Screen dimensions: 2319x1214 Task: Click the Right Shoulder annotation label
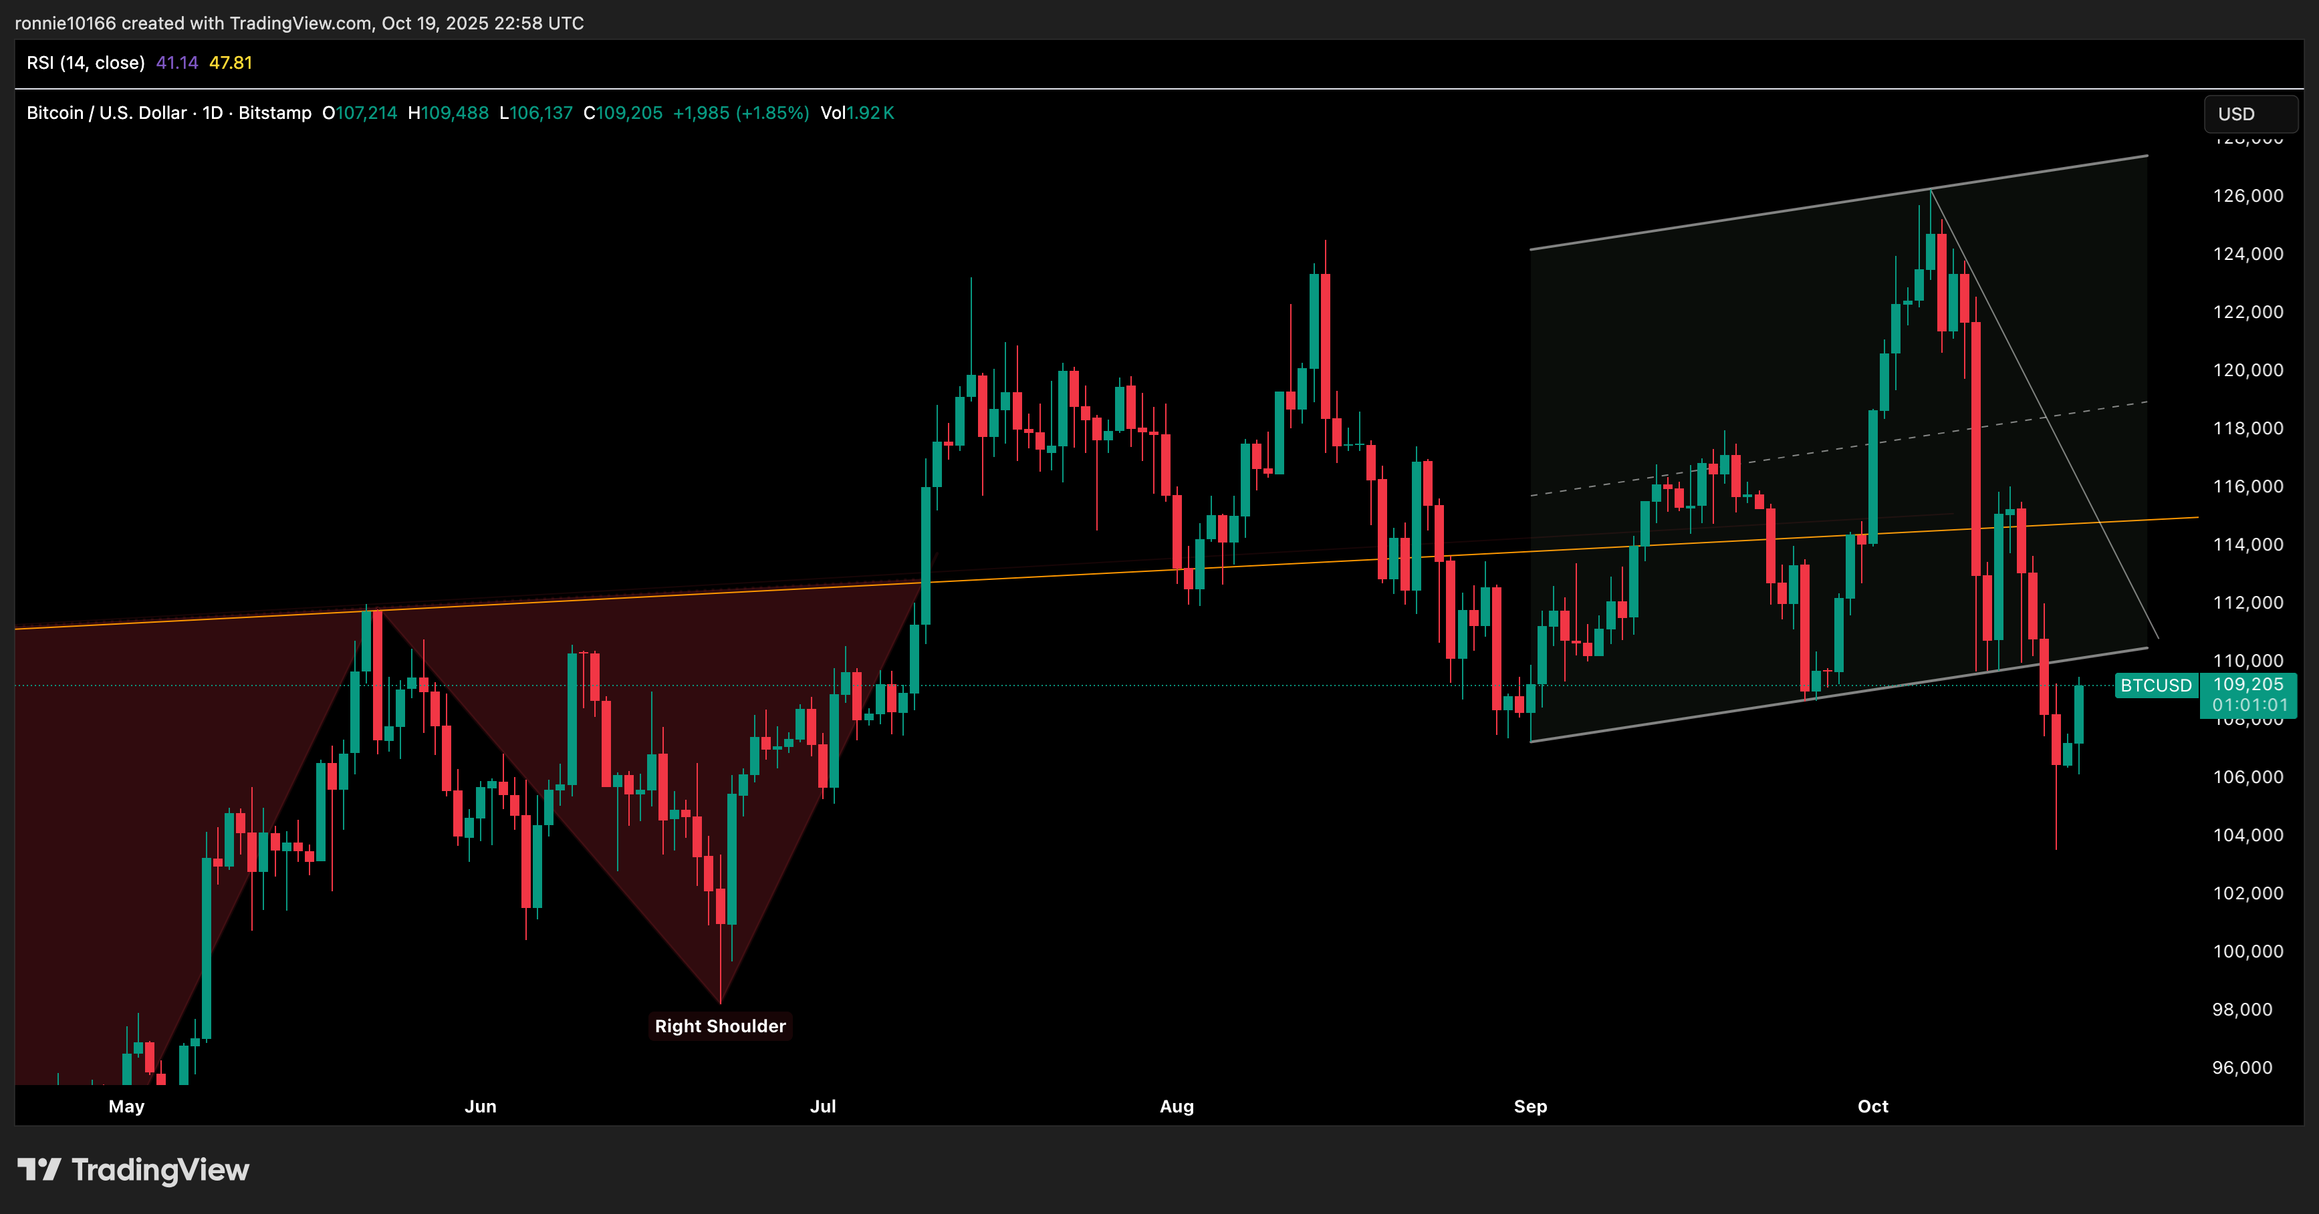[x=719, y=1026]
